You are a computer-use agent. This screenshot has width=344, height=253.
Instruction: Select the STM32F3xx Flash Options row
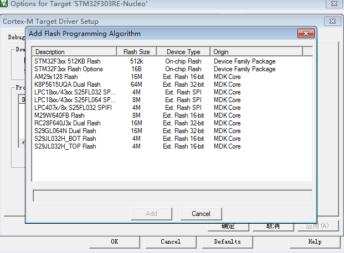click(x=172, y=69)
